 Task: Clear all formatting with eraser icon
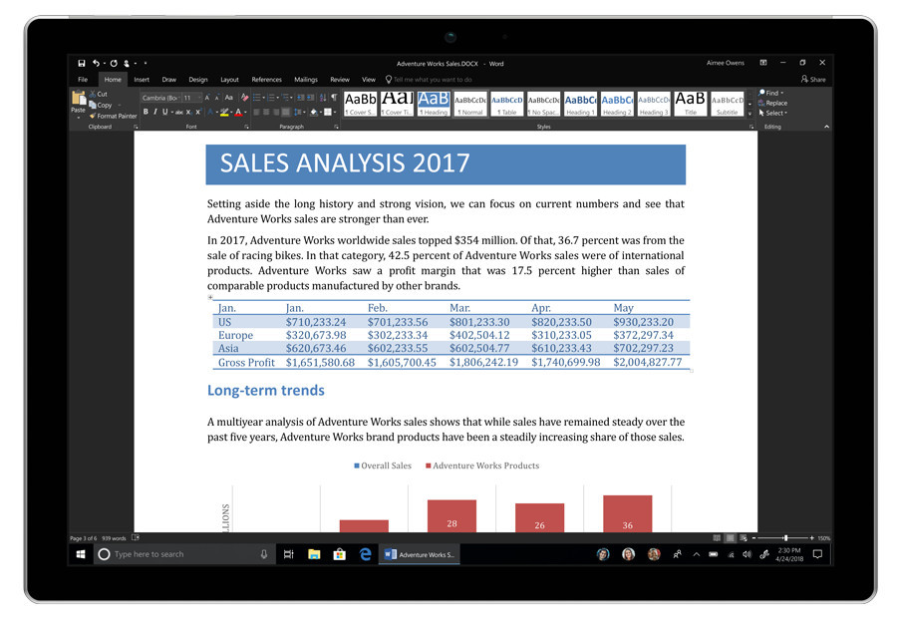(x=244, y=98)
